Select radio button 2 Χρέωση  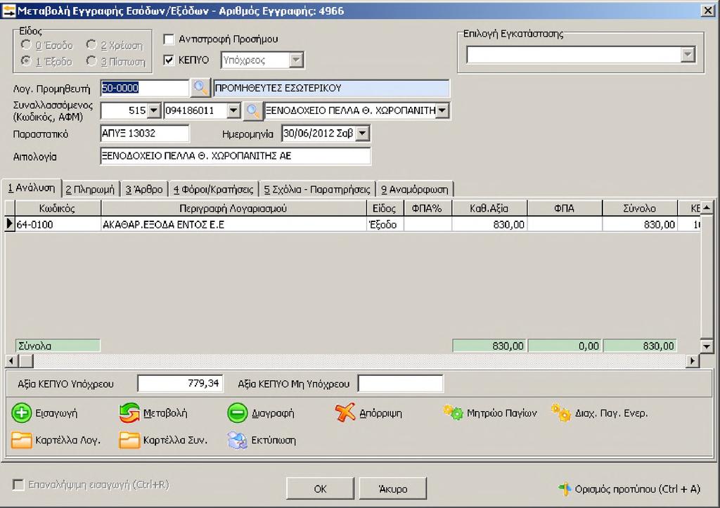[91, 45]
